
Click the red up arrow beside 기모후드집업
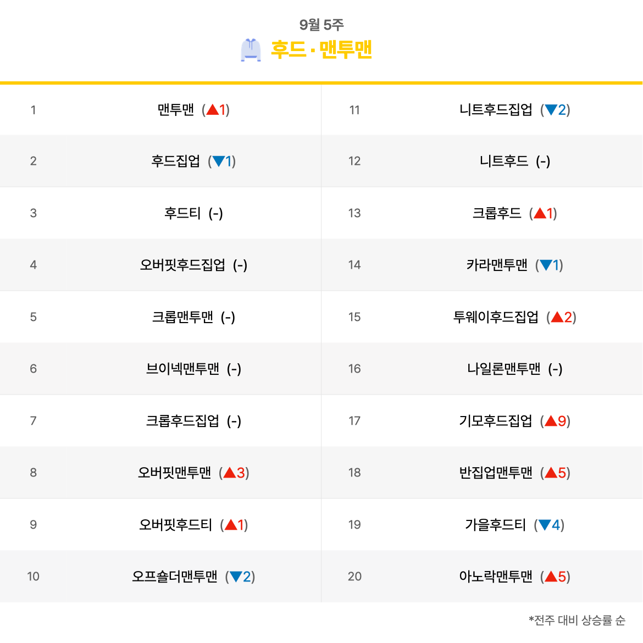click(x=551, y=421)
